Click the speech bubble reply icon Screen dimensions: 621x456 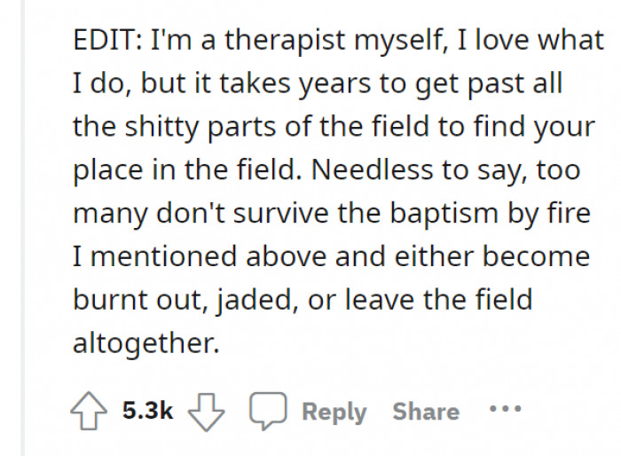[x=267, y=411]
